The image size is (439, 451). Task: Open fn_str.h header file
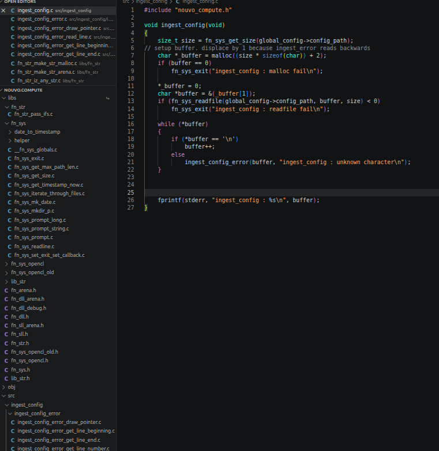pos(20,343)
